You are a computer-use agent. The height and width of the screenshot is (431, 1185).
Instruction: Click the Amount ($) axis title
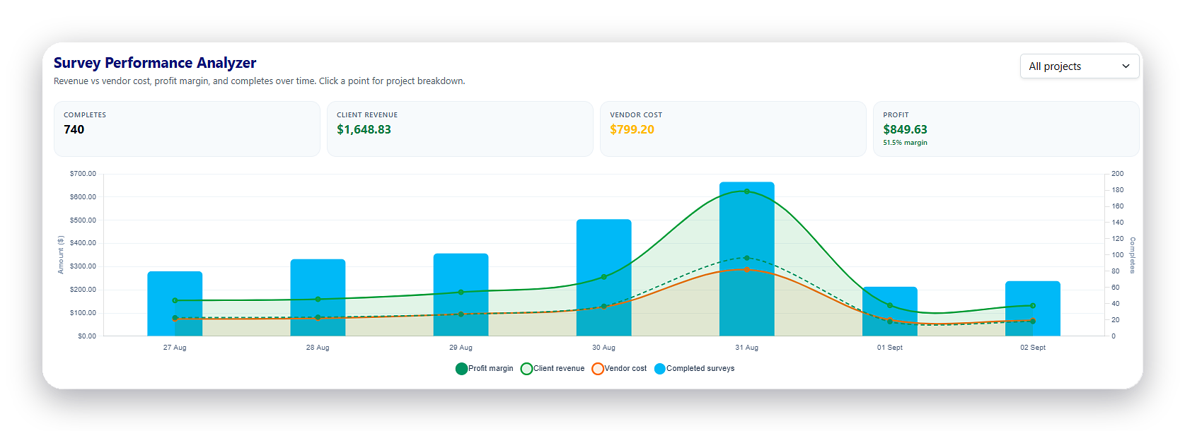(x=61, y=255)
